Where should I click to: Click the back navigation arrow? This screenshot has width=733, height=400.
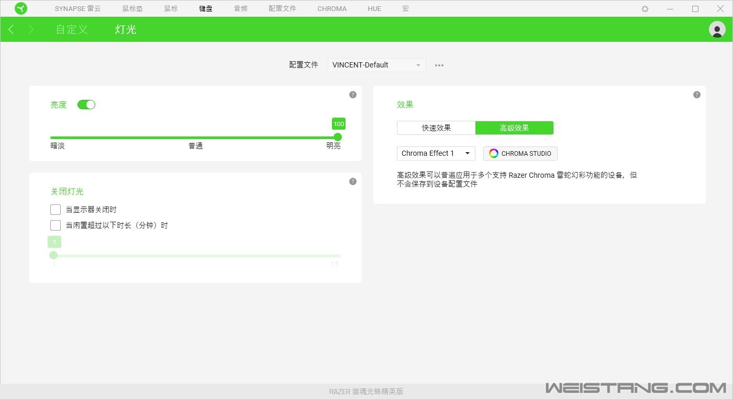pos(11,29)
